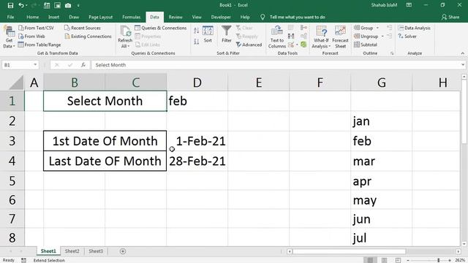Screen dimensions: 468x263
Task: Switch to the Insert tab
Action: [53, 17]
